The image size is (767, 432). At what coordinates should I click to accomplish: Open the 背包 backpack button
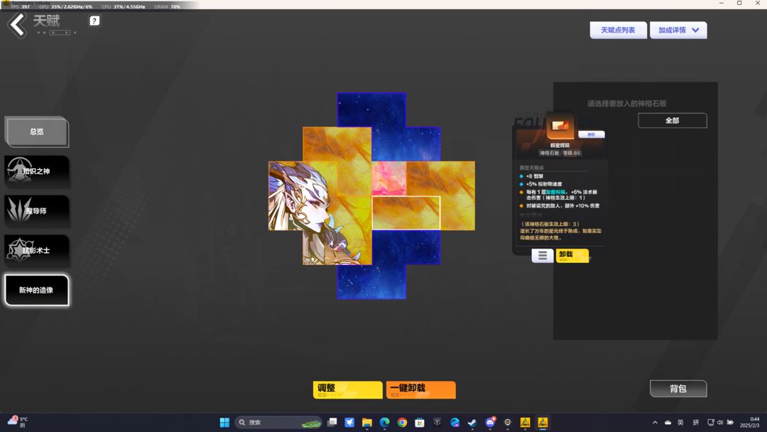[x=678, y=389]
